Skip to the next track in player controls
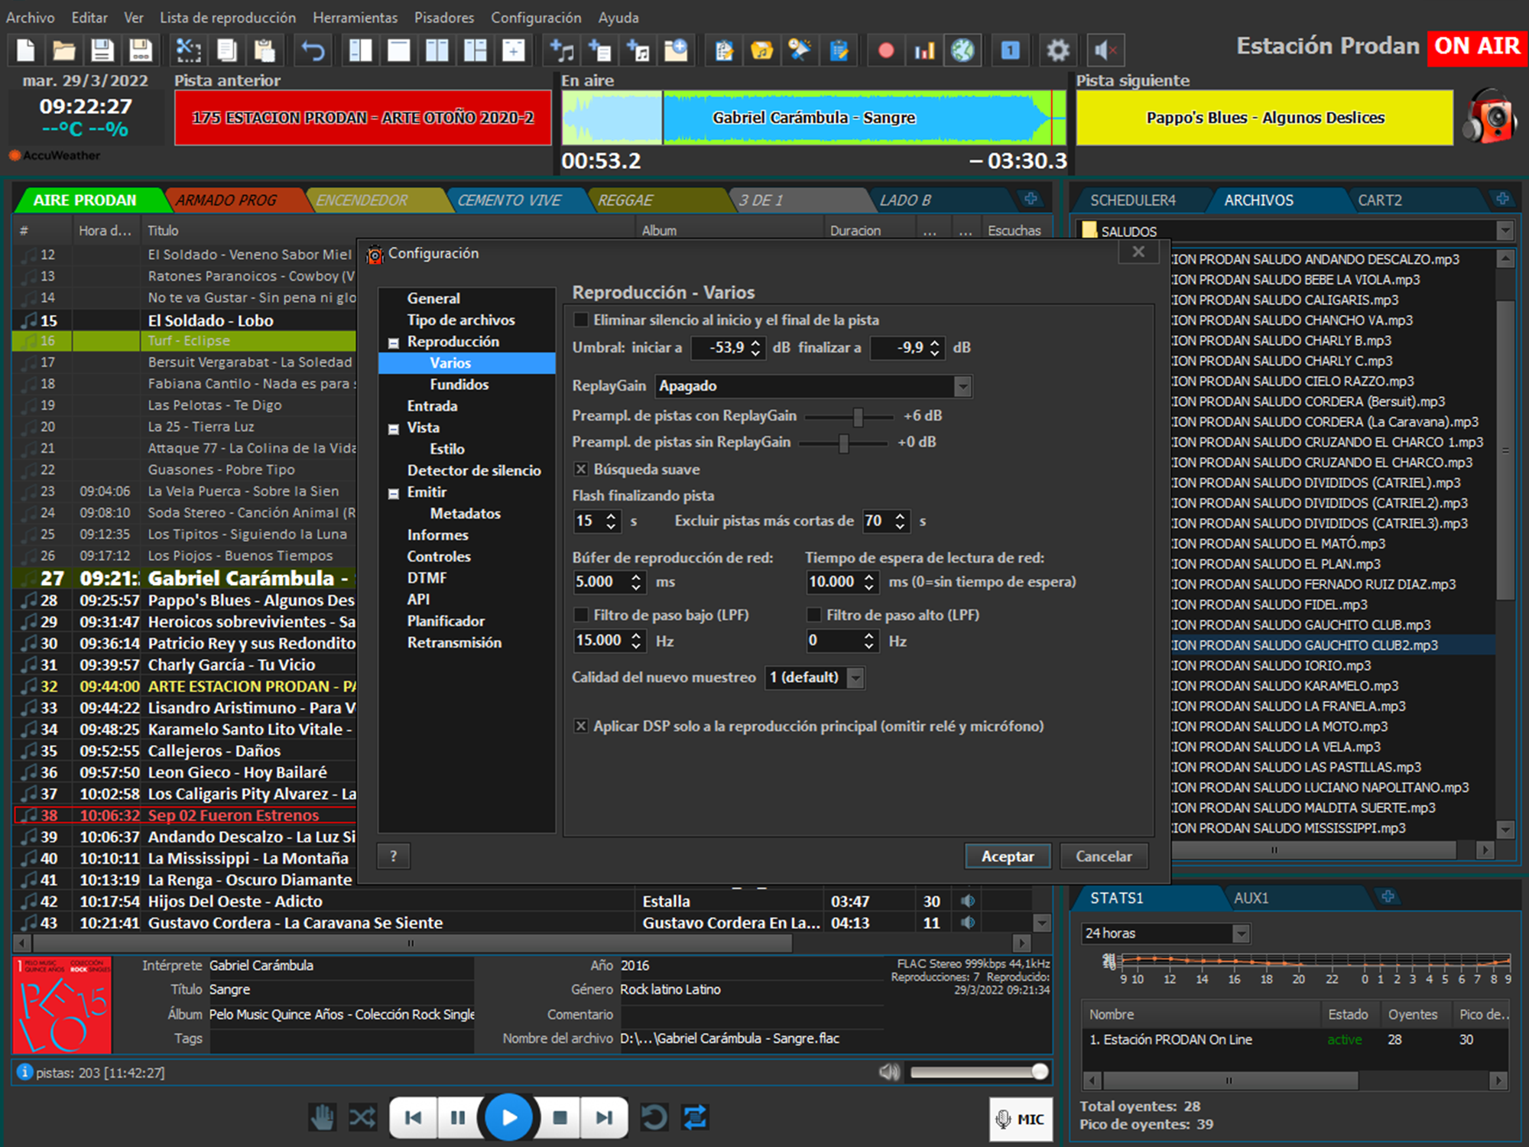This screenshot has height=1147, width=1529. pos(604,1117)
